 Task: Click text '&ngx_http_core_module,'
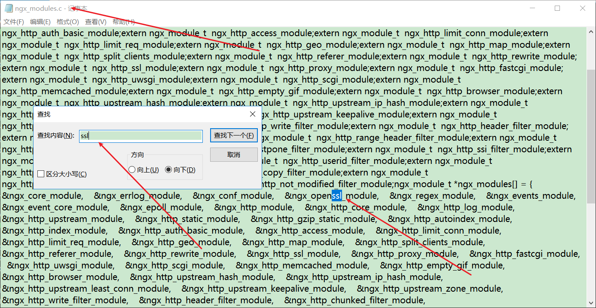click(x=356, y=208)
